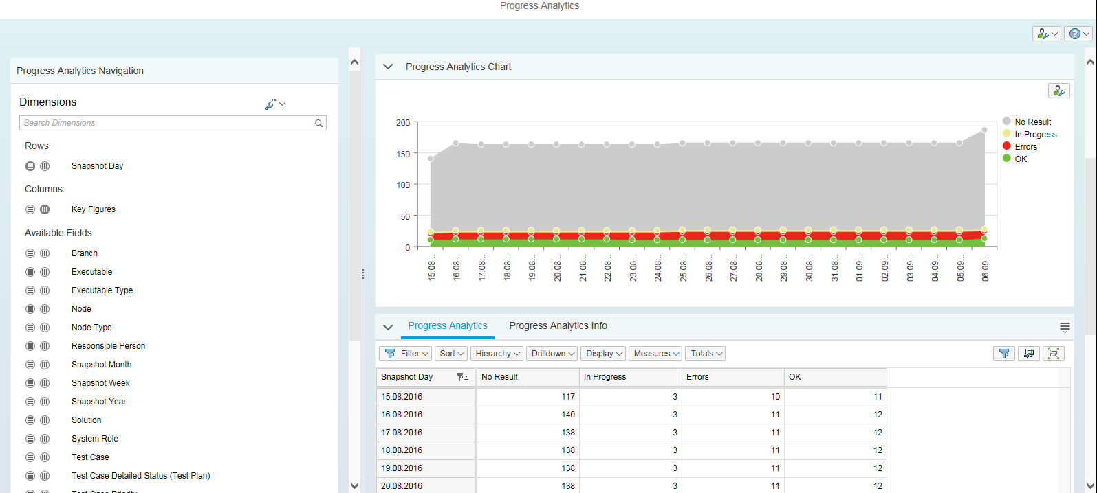Add System Role to columns icon
The image size is (1097, 493).
pyautogui.click(x=45, y=439)
